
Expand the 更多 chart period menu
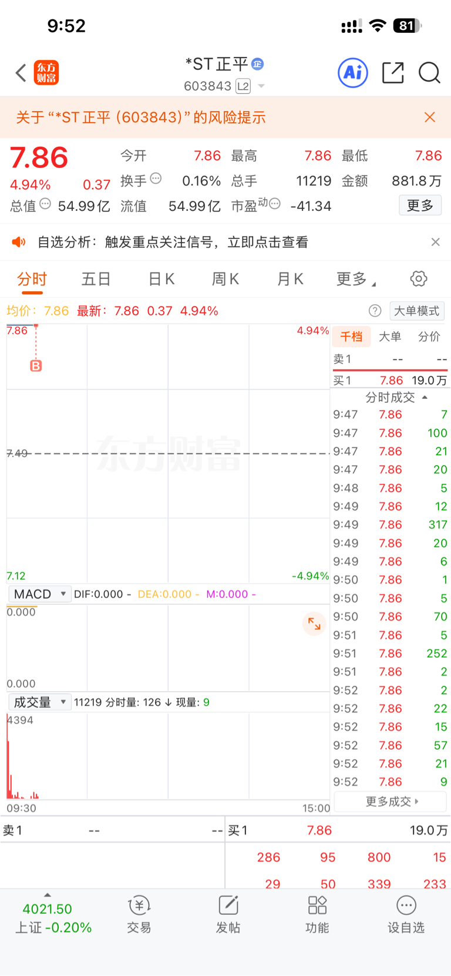click(356, 279)
